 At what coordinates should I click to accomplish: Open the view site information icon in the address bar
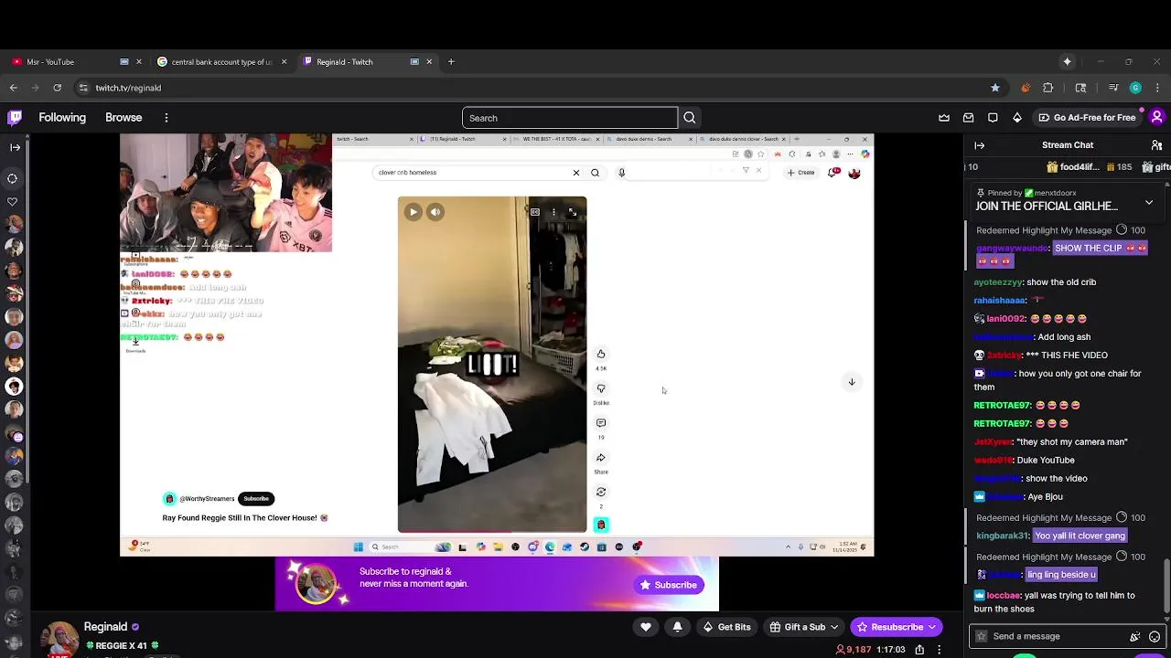(x=83, y=88)
